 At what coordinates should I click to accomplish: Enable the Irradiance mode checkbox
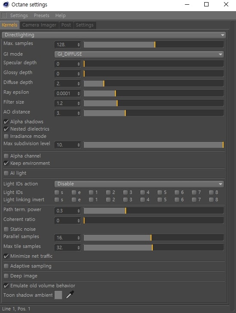click(6, 136)
